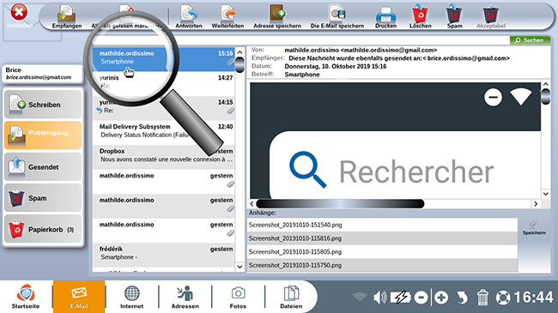Viewport: 558px width, 313px height.
Task: Open the Fotos app
Action: (238, 297)
